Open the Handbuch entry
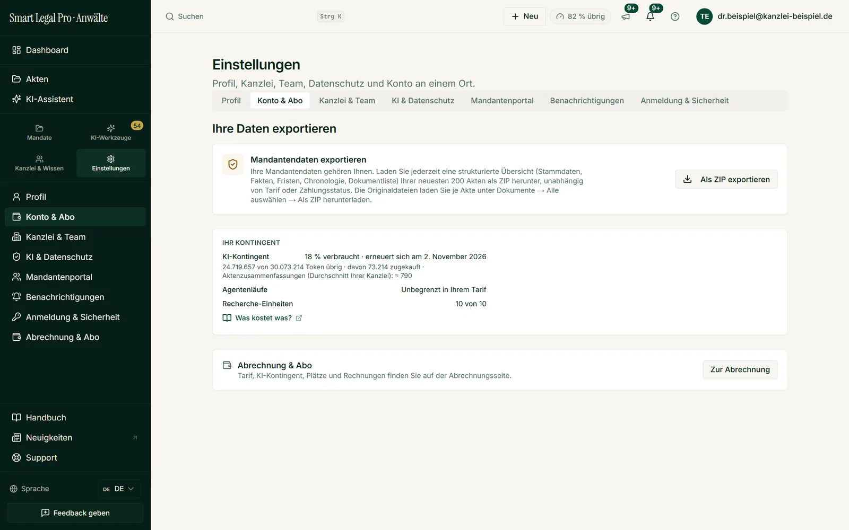Screen dimensions: 849x530 tap(75, 418)
